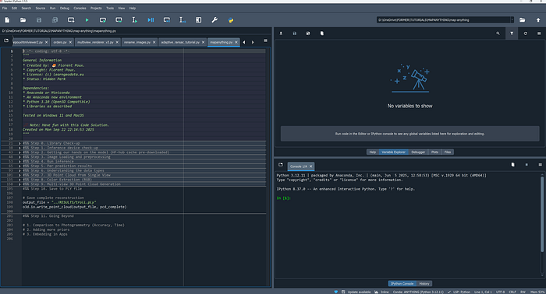
Task: Open the IPython console options menu
Action: click(540, 165)
